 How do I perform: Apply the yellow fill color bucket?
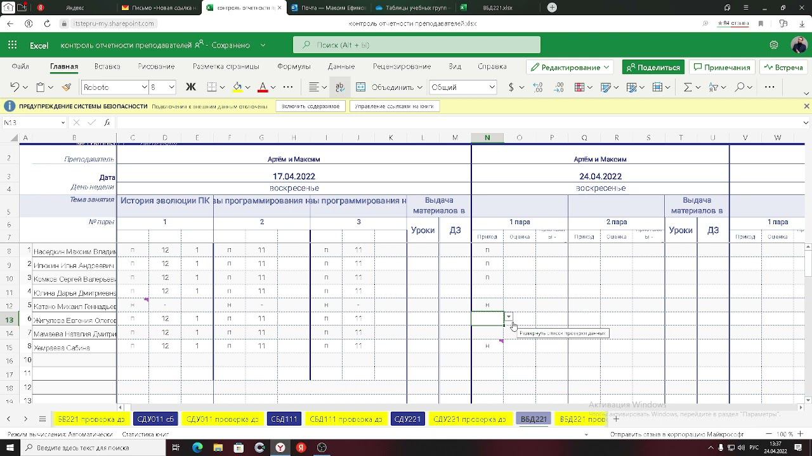coord(237,87)
